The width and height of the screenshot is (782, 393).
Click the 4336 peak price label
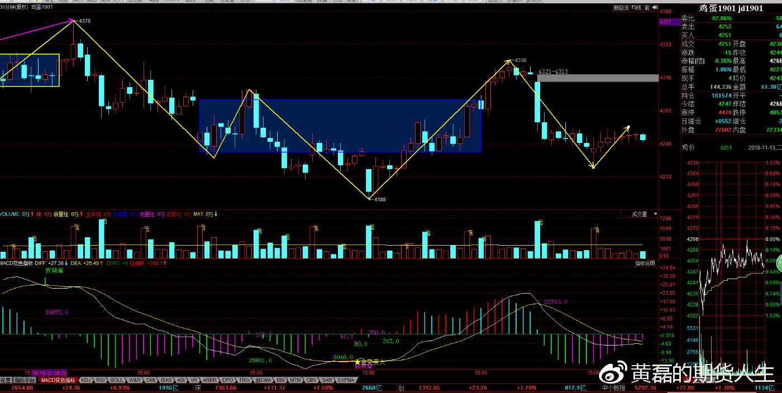point(520,60)
